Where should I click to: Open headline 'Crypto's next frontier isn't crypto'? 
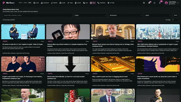coord(22,78)
